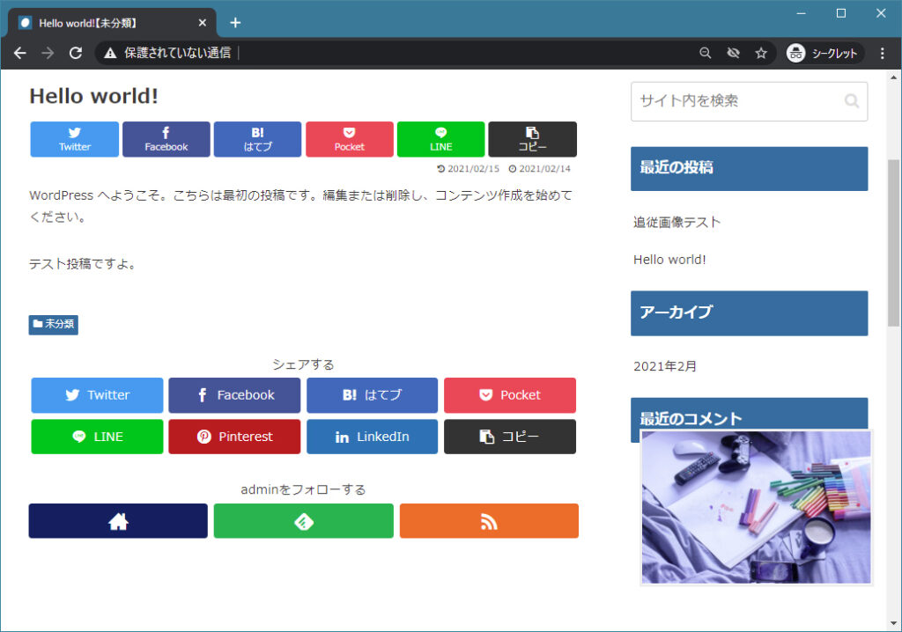
Task: Bookmark this page with the star
Action: click(761, 54)
